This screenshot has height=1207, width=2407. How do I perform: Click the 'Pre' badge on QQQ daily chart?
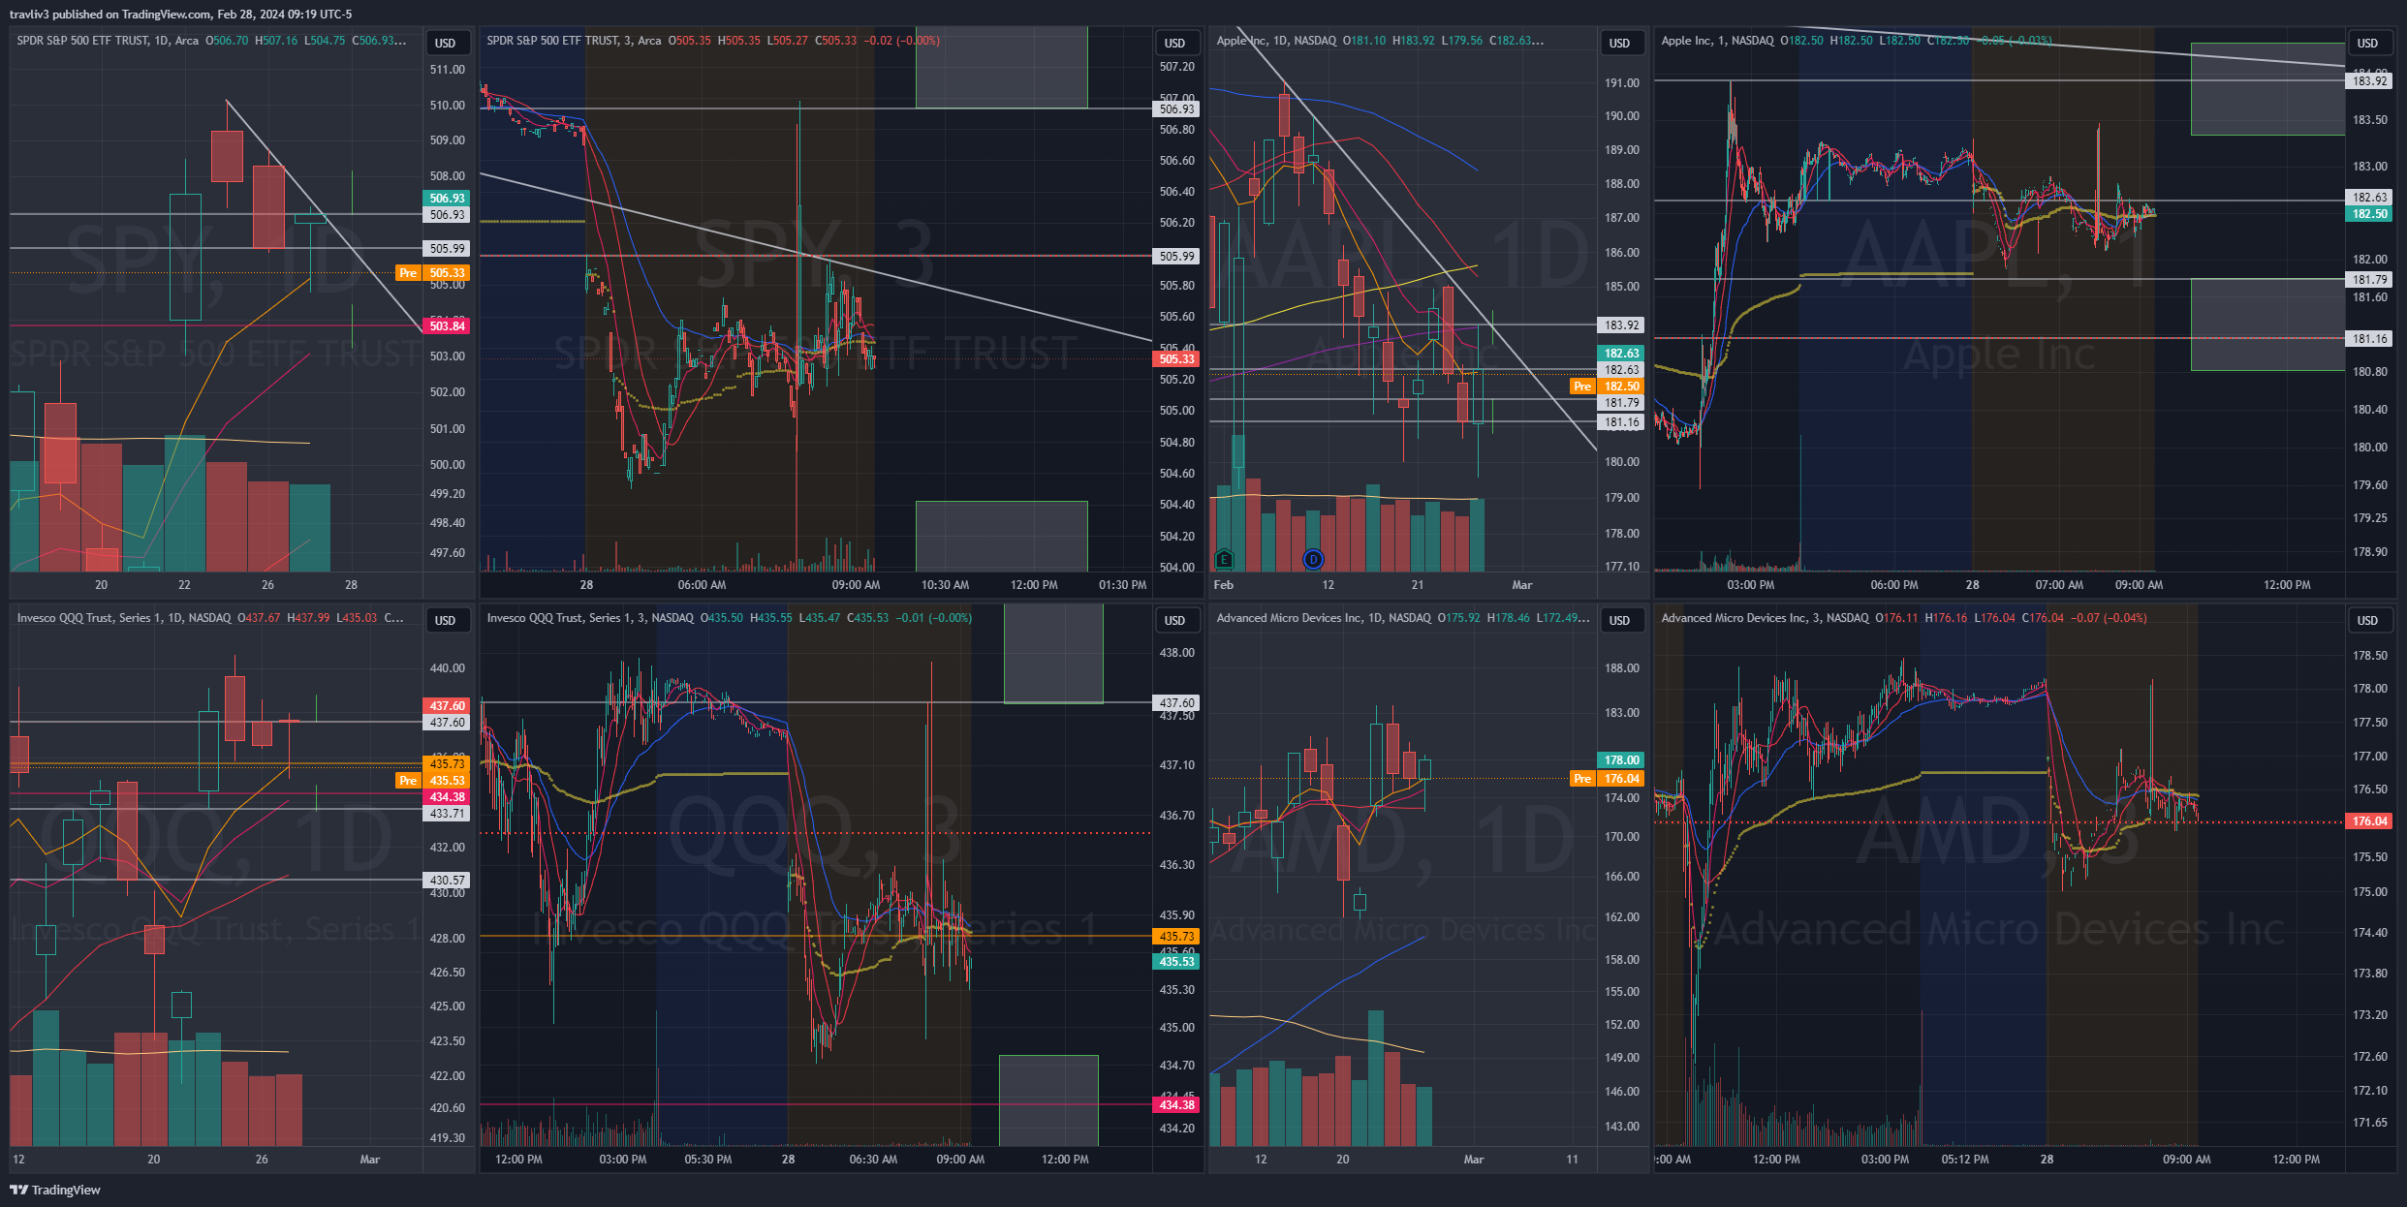pos(408,781)
